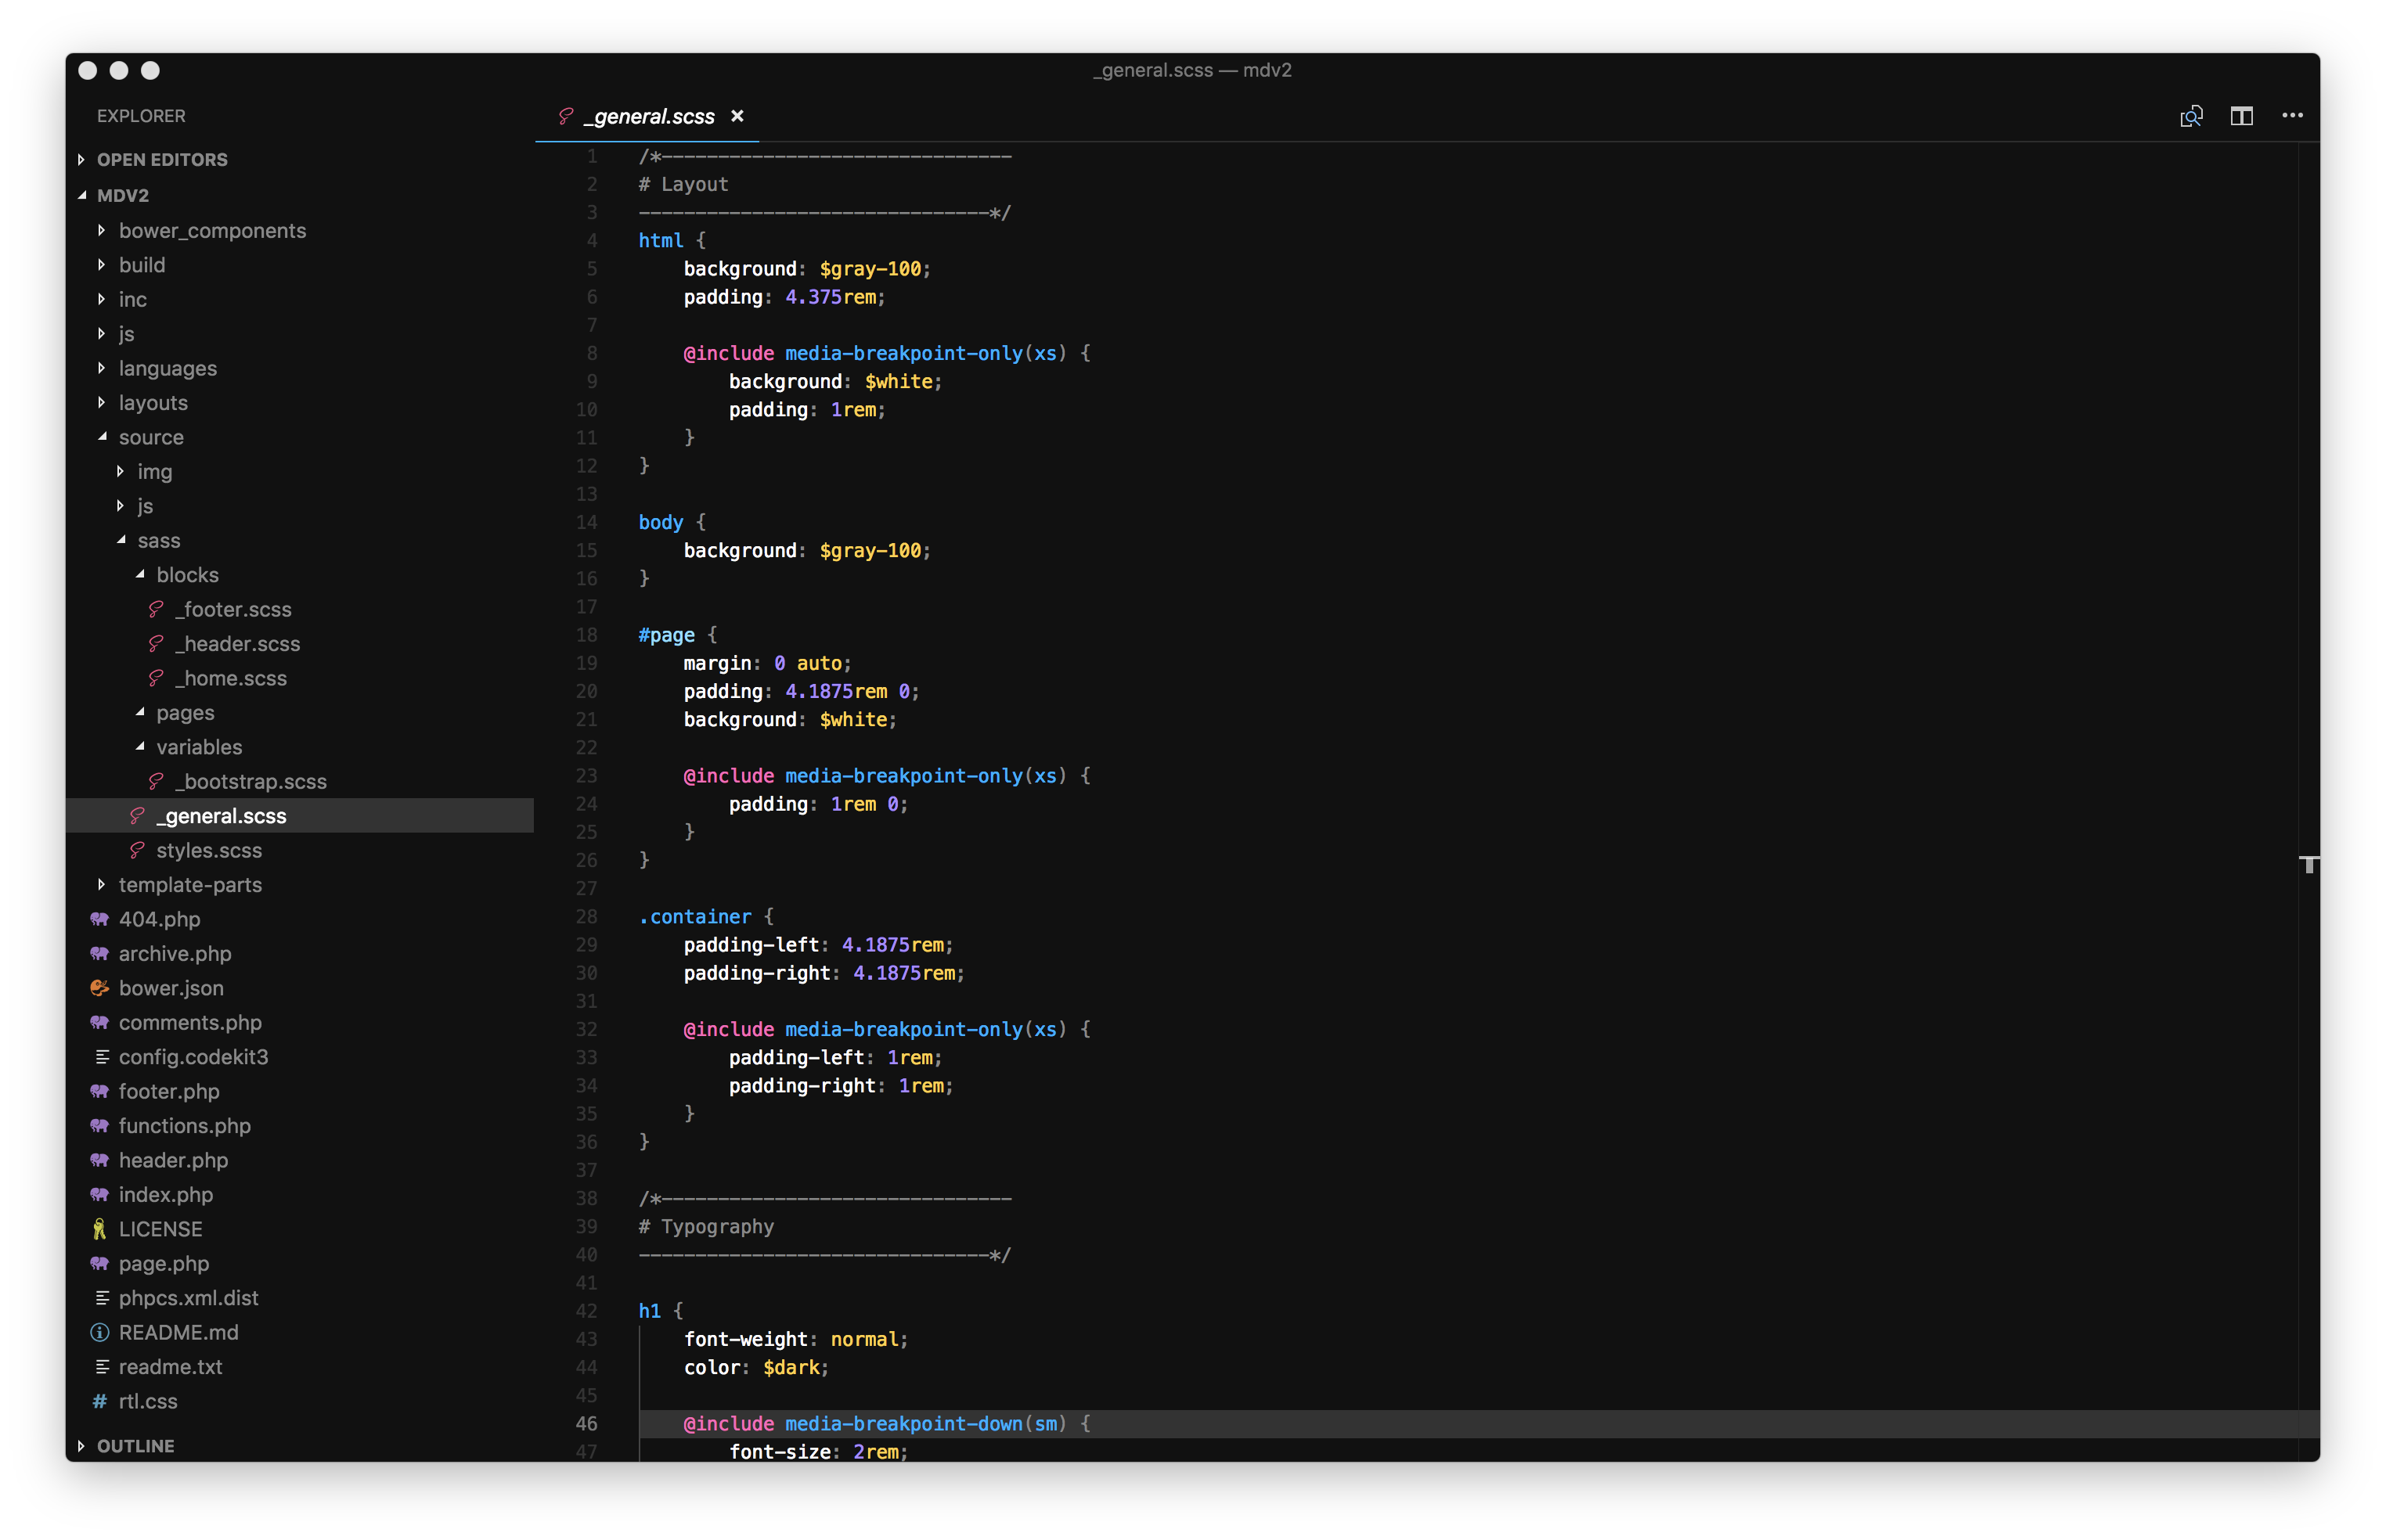Open README.md info file icon
The image size is (2386, 1540).
click(99, 1333)
